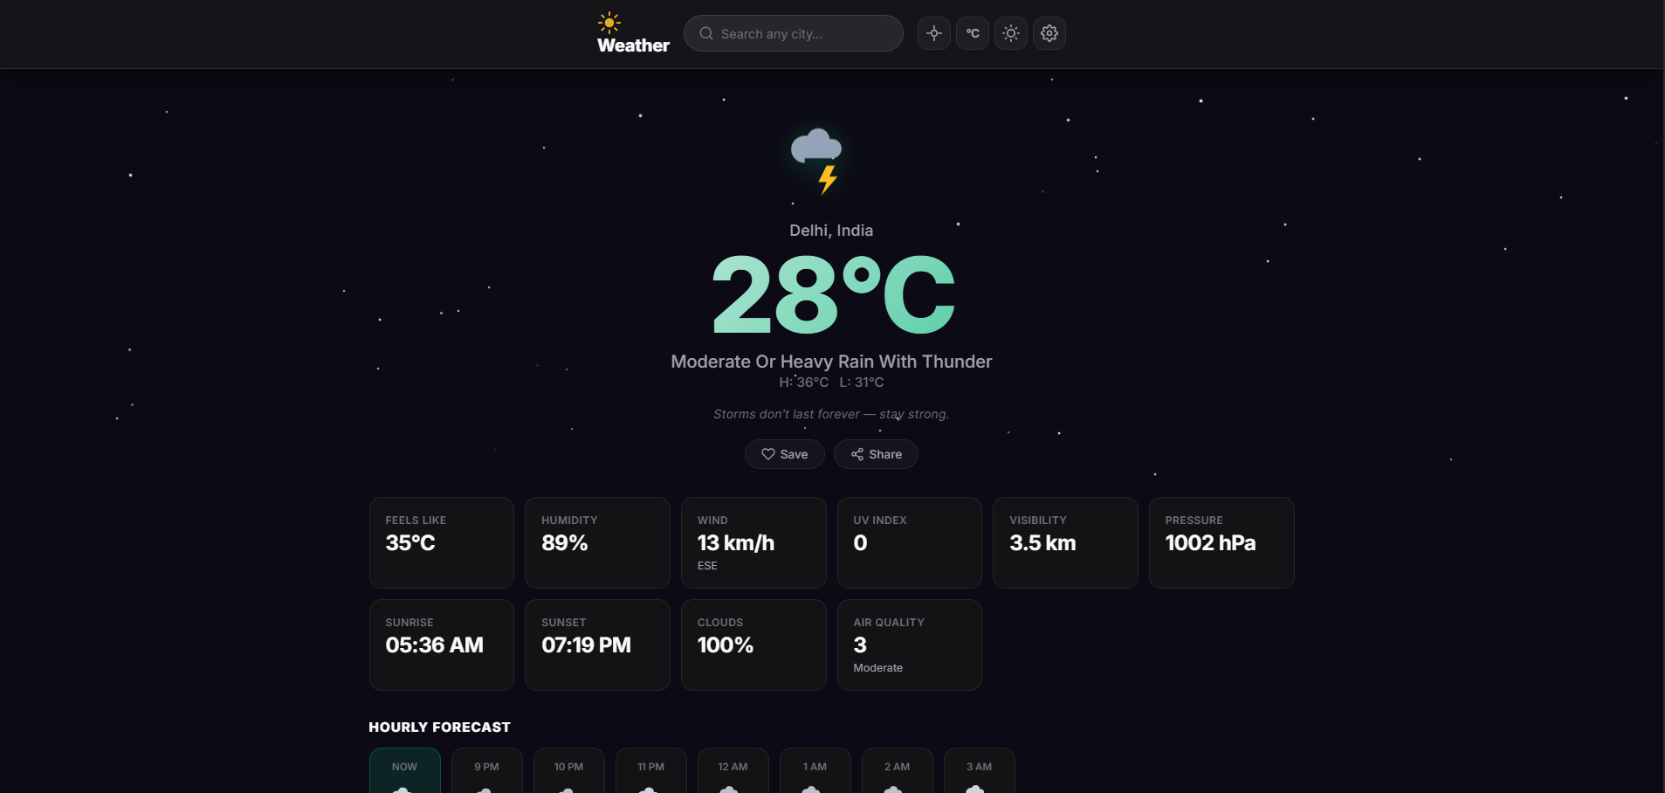Click the Visibility 3.5 km card
This screenshot has height=793, width=1665.
[x=1065, y=542]
